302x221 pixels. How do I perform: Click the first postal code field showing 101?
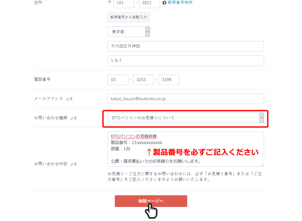pyautogui.click(x=123, y=4)
